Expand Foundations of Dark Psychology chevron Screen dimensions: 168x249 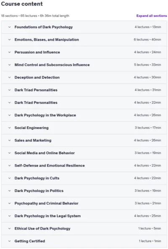(x=10, y=27)
